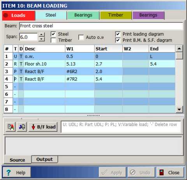This screenshot has height=180, width=187.
Task: Click the 'Start' column header
Action: coord(108,49)
